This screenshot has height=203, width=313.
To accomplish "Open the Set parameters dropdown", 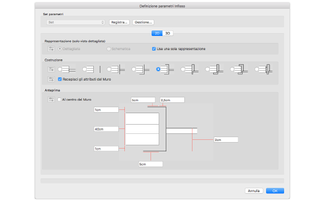I will point(76,22).
